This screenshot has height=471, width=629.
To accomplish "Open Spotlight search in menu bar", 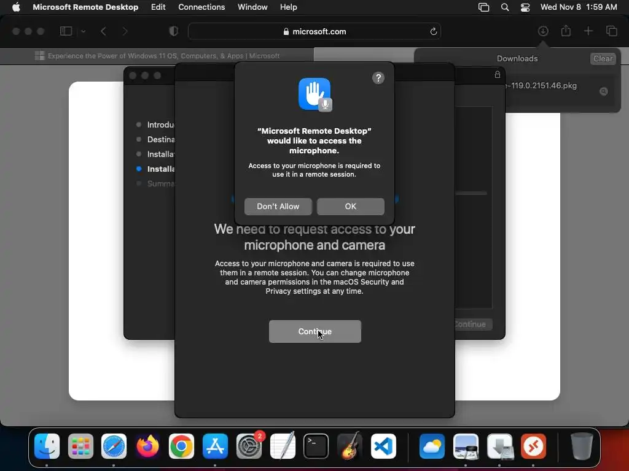I will 505,7.
